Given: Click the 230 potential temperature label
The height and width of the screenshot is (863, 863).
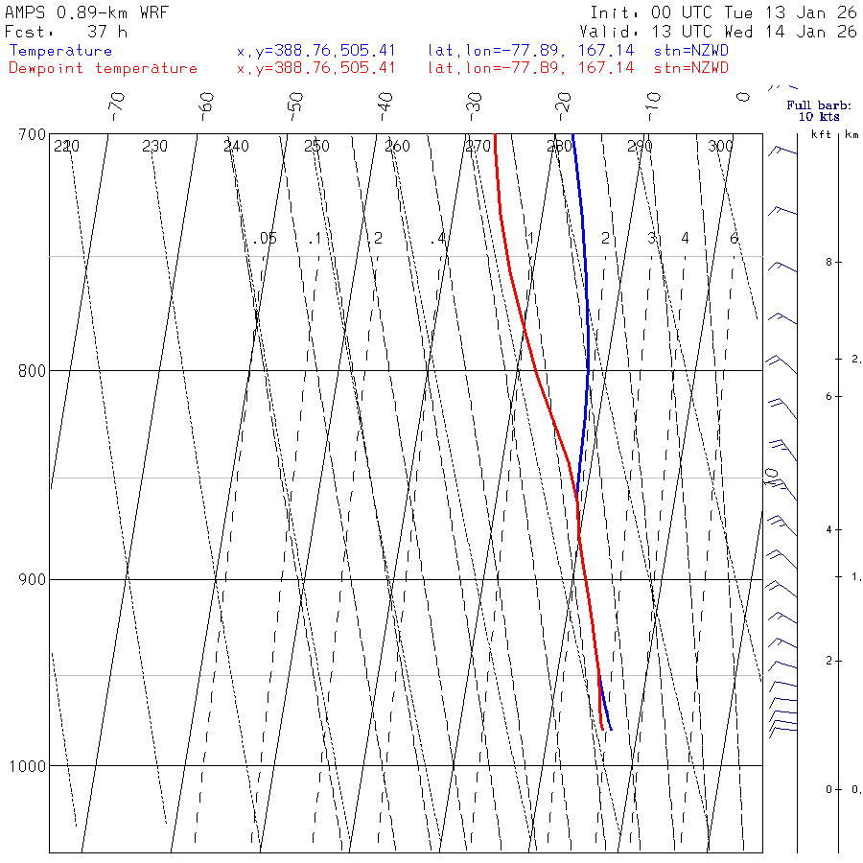Looking at the screenshot, I should [x=154, y=146].
